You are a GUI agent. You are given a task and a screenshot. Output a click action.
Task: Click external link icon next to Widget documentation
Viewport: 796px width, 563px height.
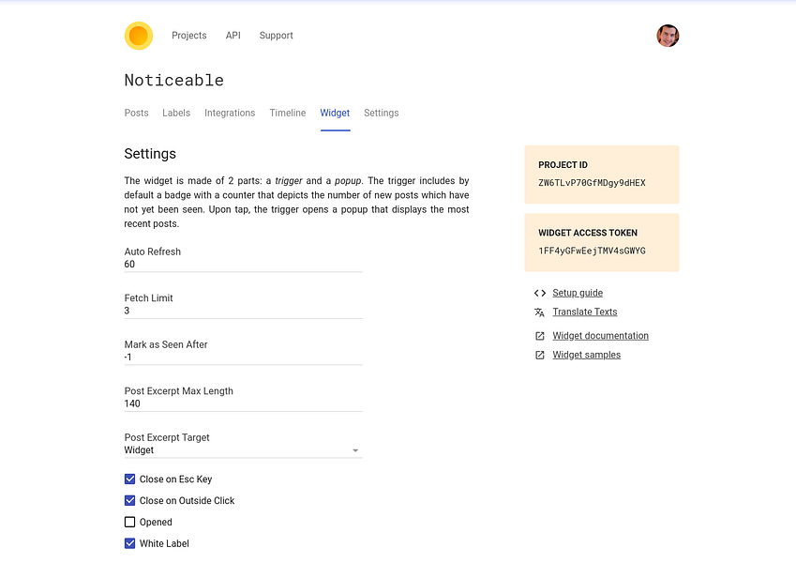540,336
